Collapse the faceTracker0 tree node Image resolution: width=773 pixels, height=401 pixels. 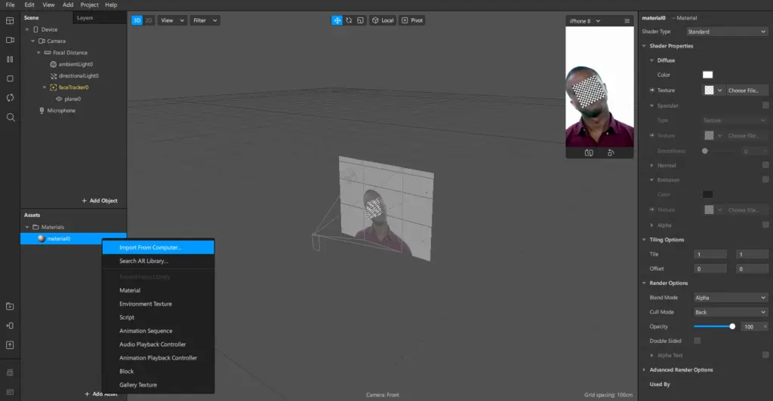(x=45, y=87)
